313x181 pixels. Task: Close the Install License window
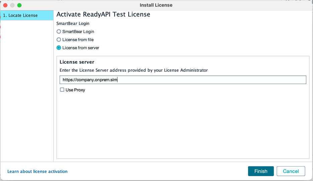click(5, 5)
